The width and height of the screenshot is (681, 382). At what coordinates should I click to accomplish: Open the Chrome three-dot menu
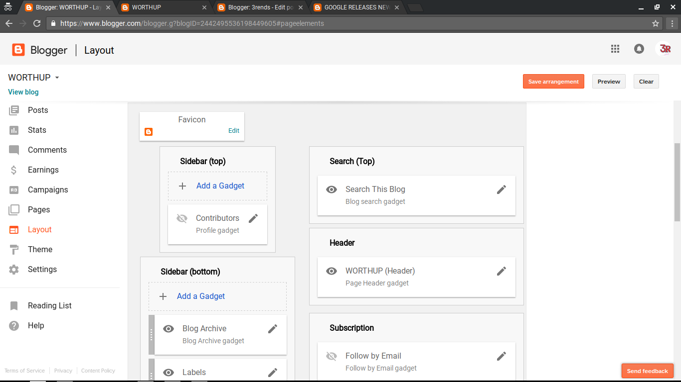[673, 23]
